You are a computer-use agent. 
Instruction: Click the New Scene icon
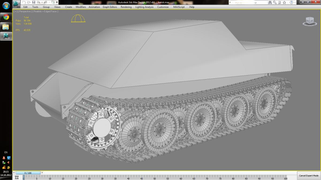(x=24, y=2)
